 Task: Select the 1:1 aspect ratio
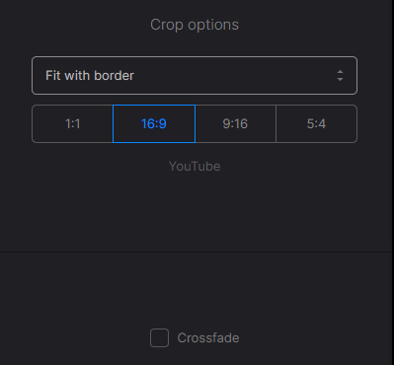(x=72, y=124)
